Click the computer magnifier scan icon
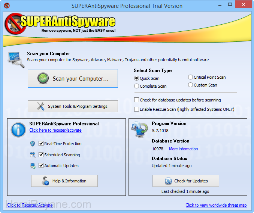The width and height of the screenshot is (254, 213). 16,59
